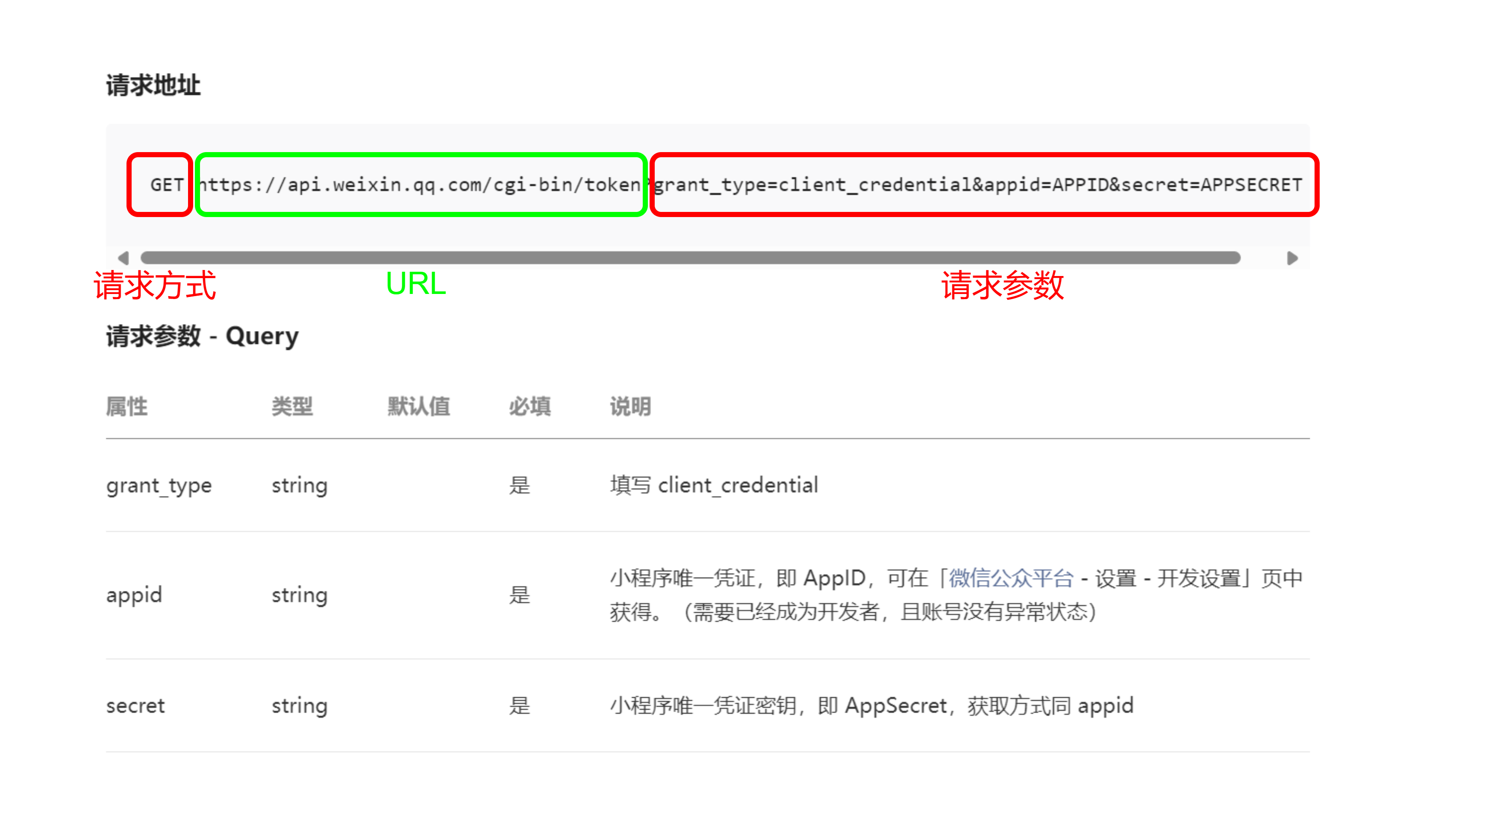The image size is (1506, 834).
Task: Click the 类型 column header
Action: click(x=292, y=406)
